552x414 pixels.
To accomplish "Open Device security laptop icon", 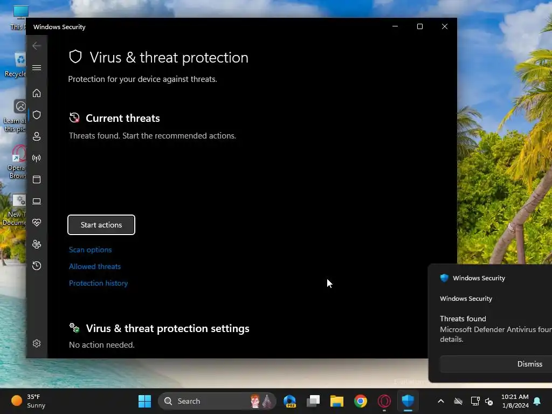I will click(x=37, y=202).
